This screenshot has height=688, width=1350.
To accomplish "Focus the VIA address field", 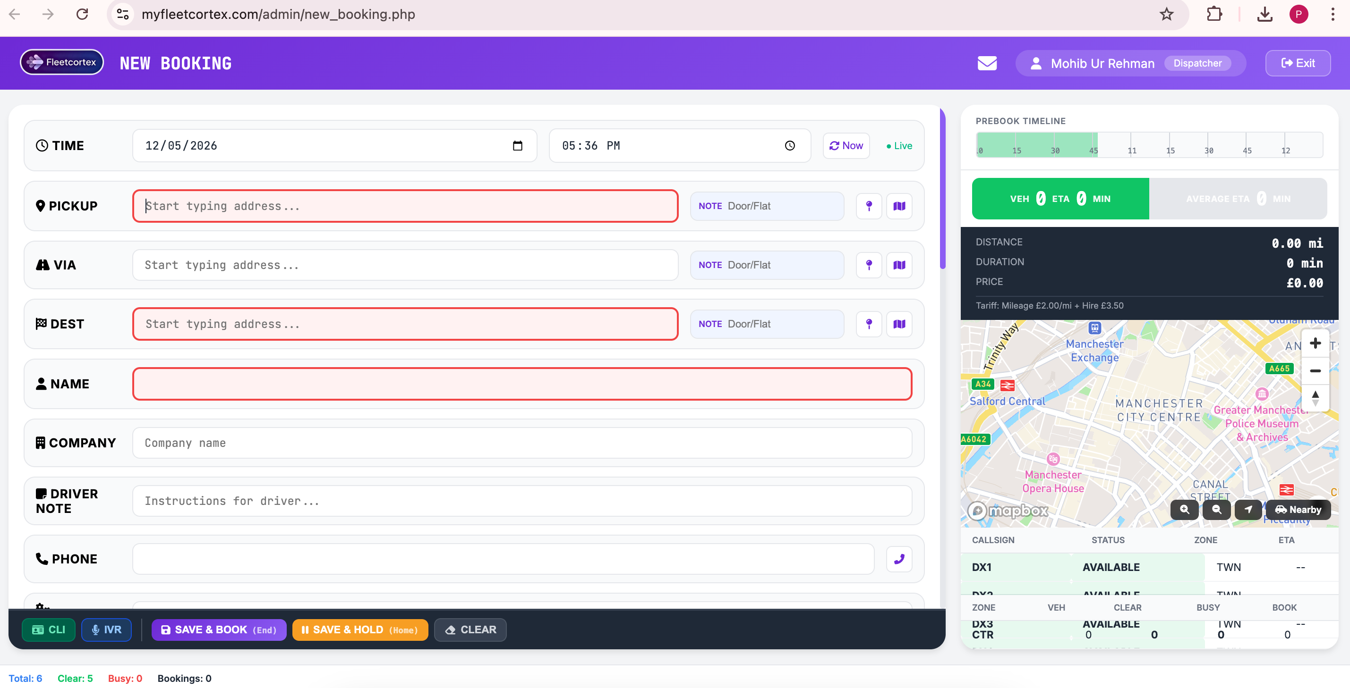I will tap(405, 265).
